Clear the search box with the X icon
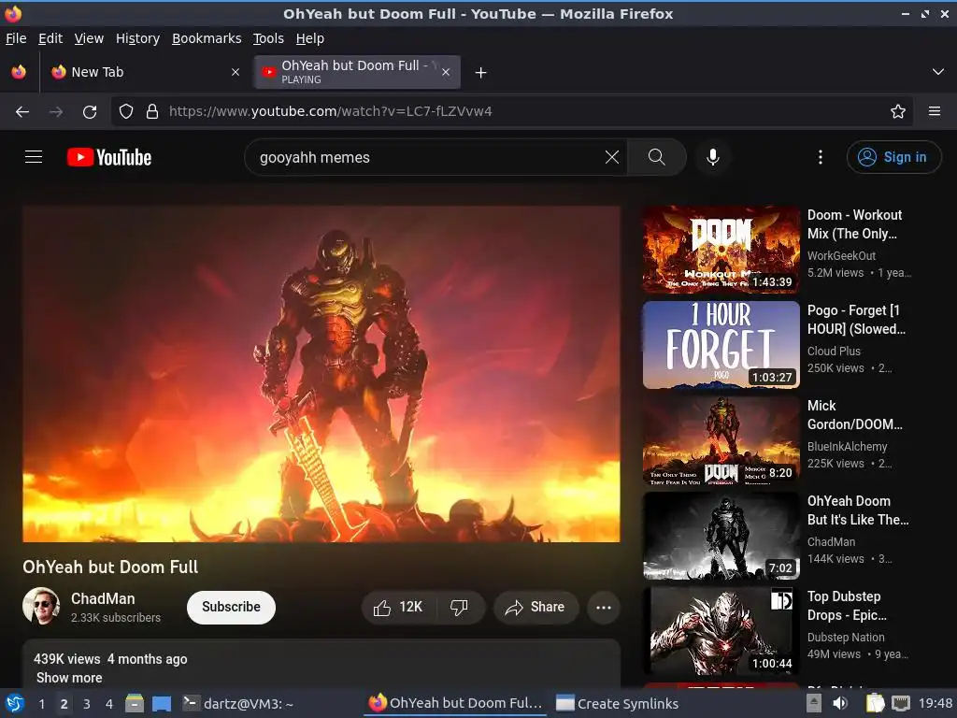 [x=611, y=157]
